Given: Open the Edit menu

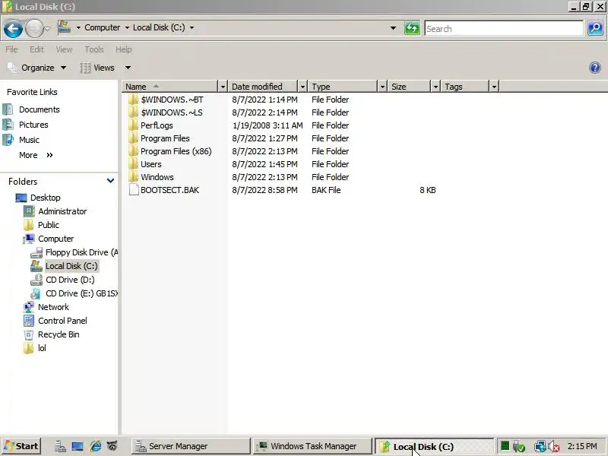Looking at the screenshot, I should click(36, 49).
